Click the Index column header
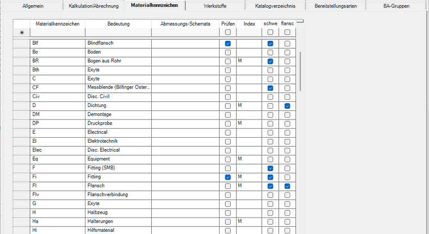The image size is (429, 234). pyautogui.click(x=249, y=24)
